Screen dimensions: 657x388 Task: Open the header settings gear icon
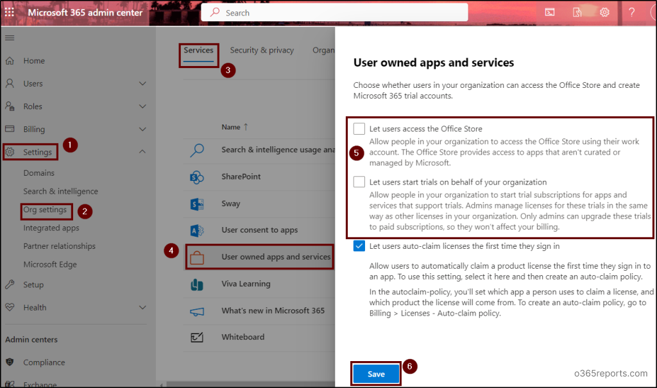(x=604, y=12)
